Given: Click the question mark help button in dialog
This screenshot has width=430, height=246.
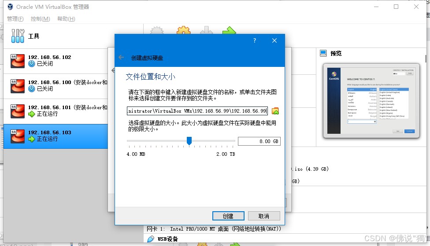Looking at the screenshot, I should coord(255,40).
